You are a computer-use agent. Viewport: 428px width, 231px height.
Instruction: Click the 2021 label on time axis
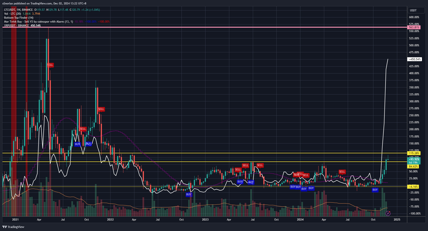(15, 220)
